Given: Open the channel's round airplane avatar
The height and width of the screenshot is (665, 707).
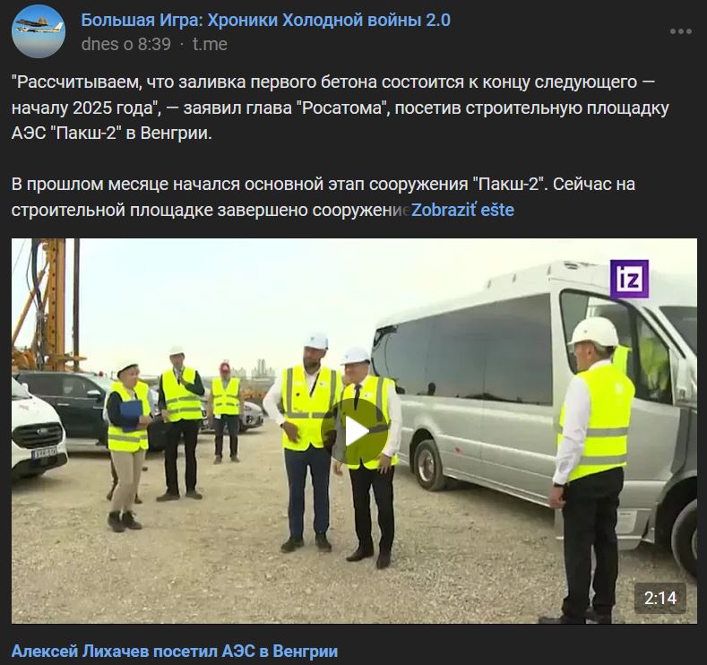Looking at the screenshot, I should (x=39, y=31).
